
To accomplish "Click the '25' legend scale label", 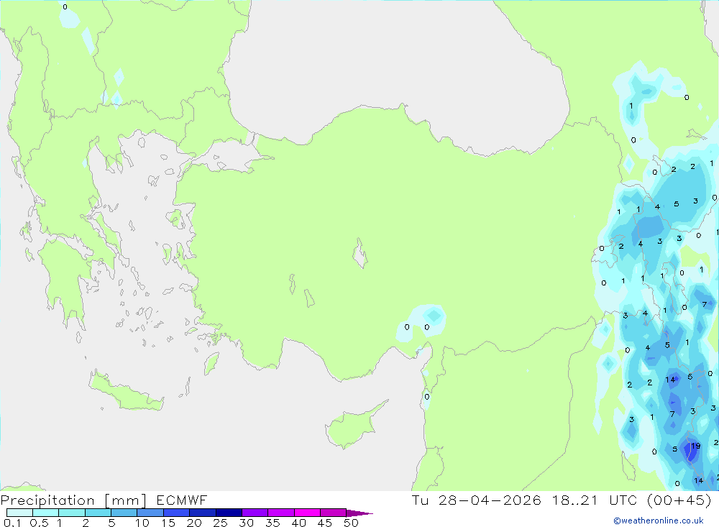I will pos(221,523).
